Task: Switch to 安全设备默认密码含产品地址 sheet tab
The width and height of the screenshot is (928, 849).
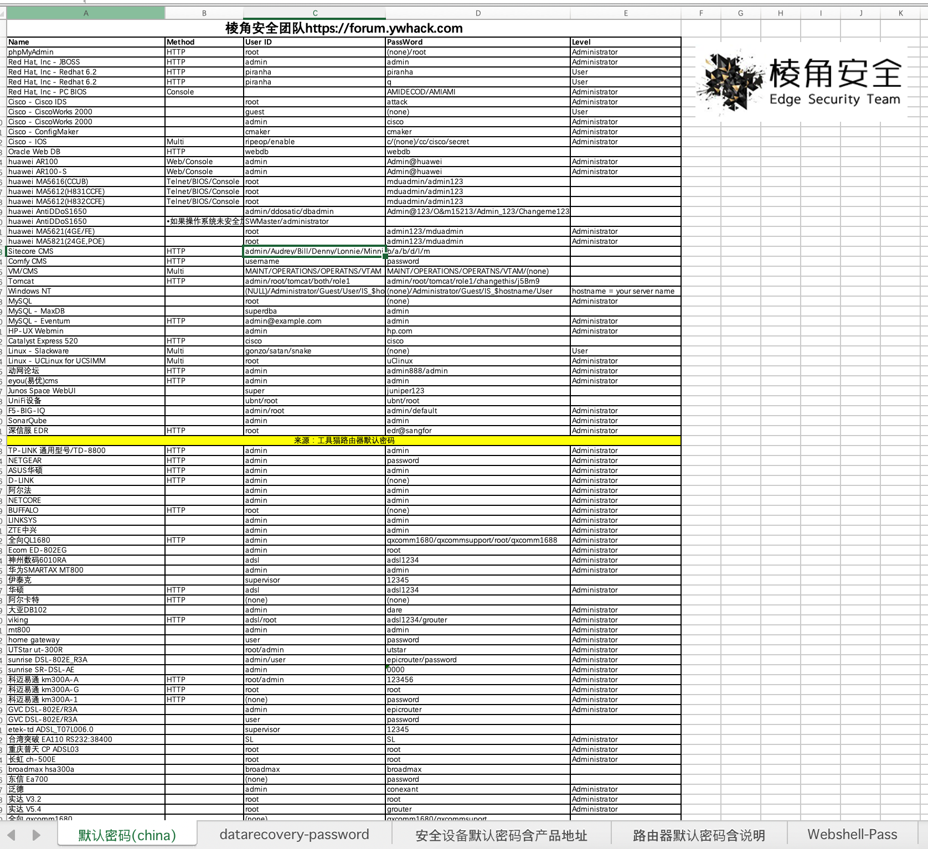Action: pyautogui.click(x=501, y=835)
